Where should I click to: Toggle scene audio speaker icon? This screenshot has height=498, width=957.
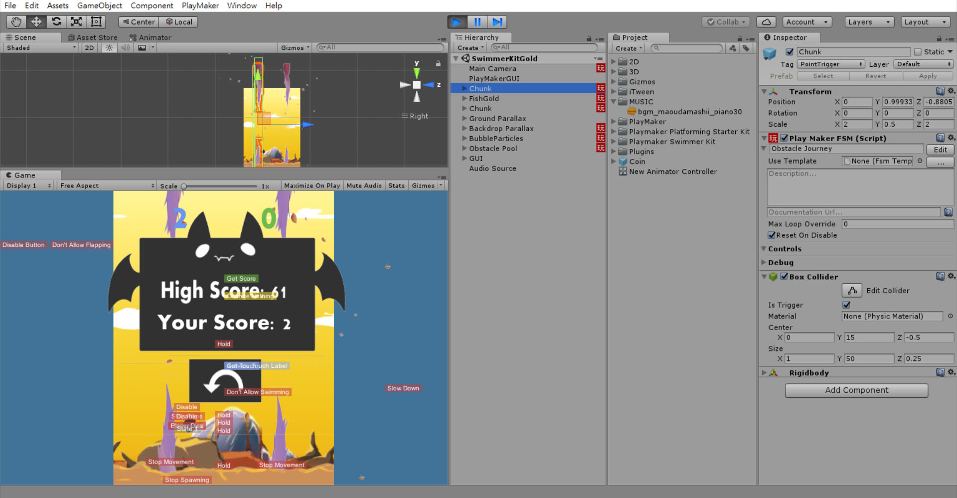[x=125, y=48]
